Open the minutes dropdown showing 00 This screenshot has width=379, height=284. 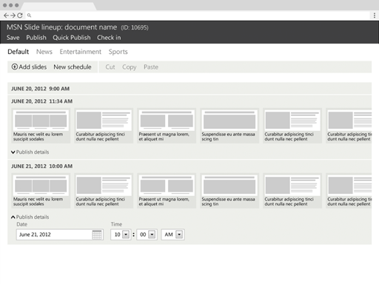[147, 234]
